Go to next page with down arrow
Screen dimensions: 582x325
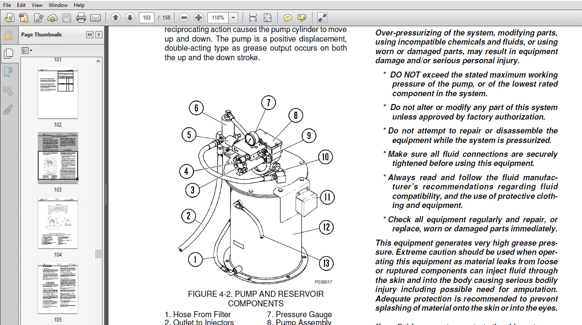click(130, 18)
